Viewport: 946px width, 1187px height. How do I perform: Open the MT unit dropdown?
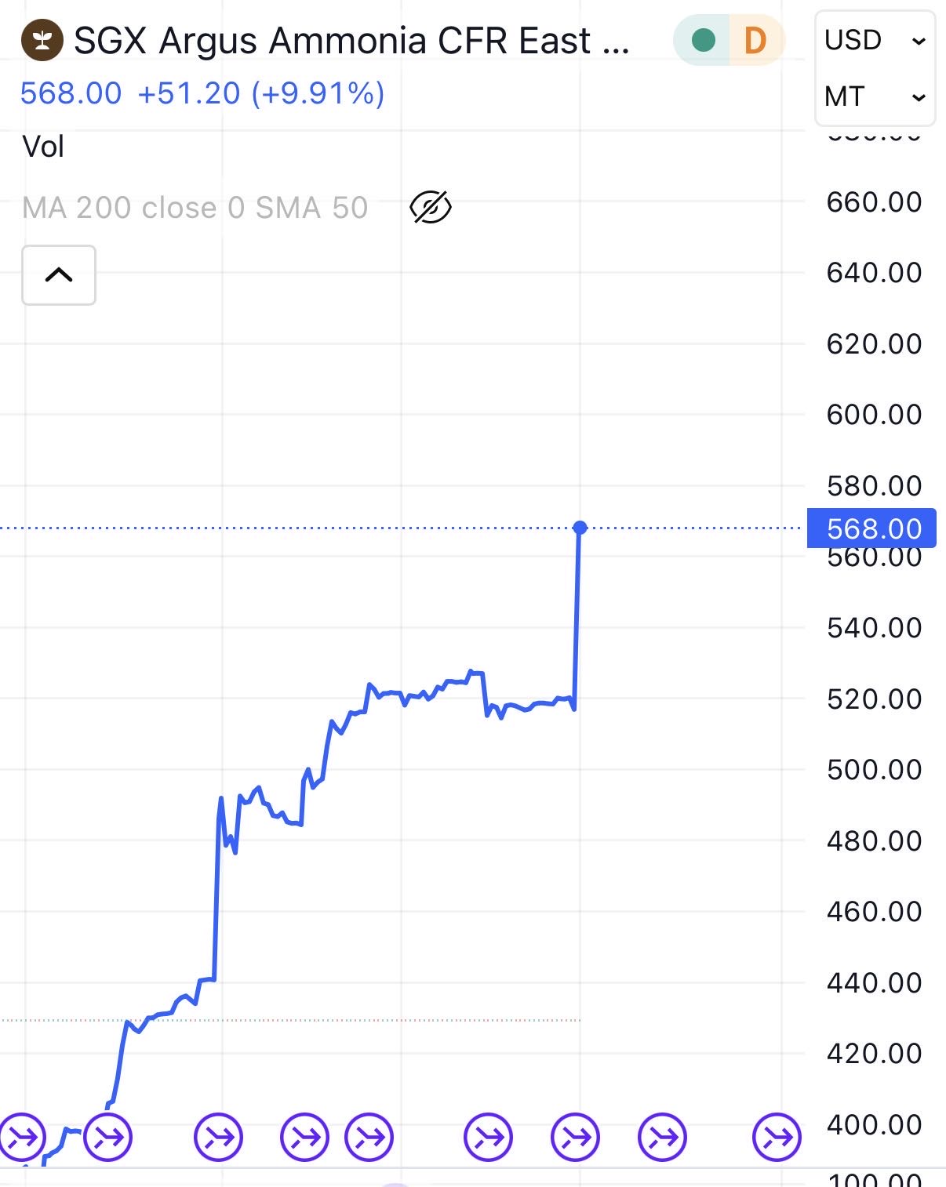875,96
